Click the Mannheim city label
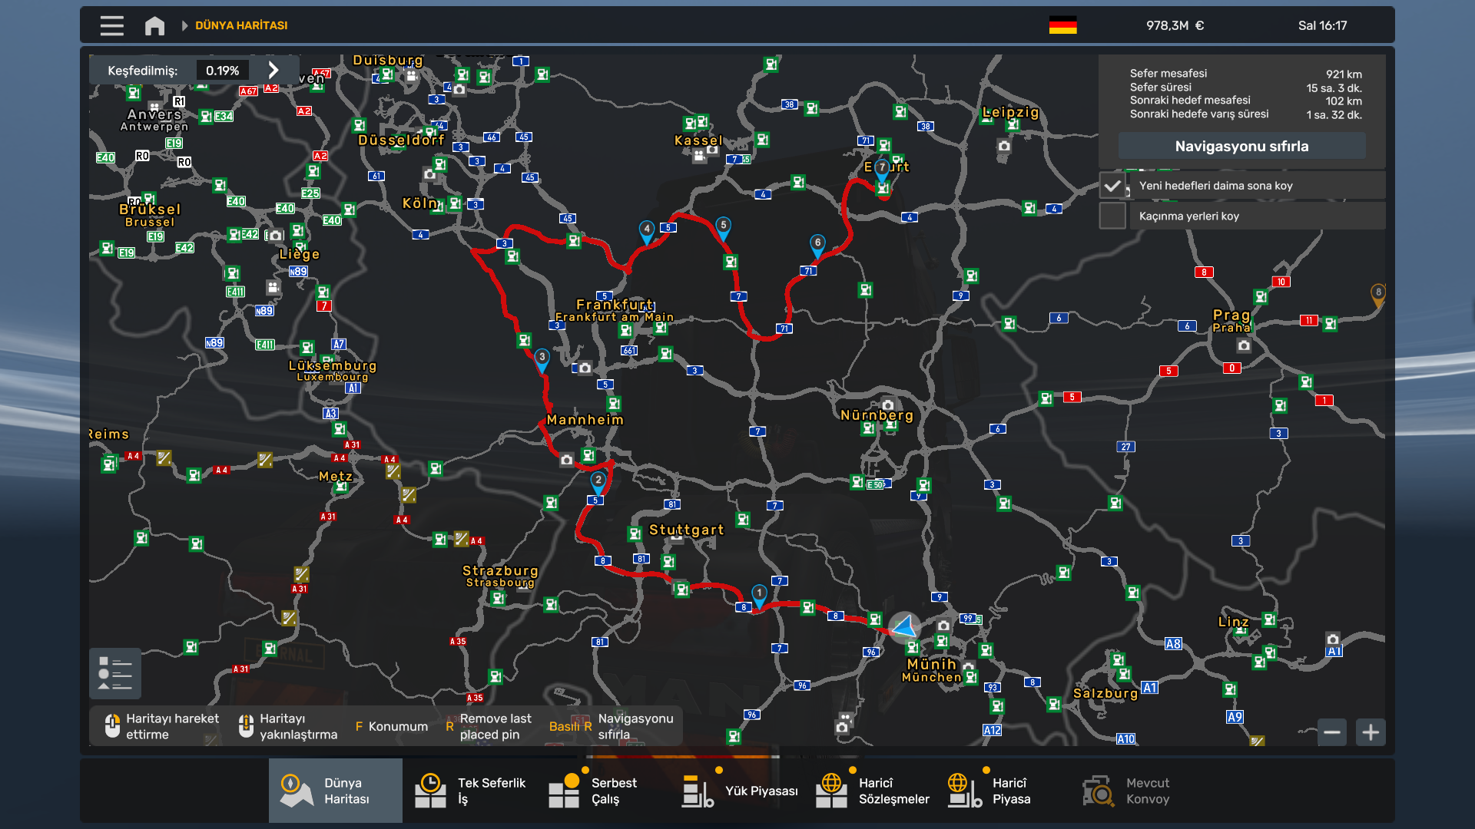Screen dimensions: 1475x829 (585, 420)
